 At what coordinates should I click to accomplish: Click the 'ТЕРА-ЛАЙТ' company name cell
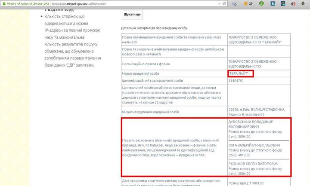(241, 73)
